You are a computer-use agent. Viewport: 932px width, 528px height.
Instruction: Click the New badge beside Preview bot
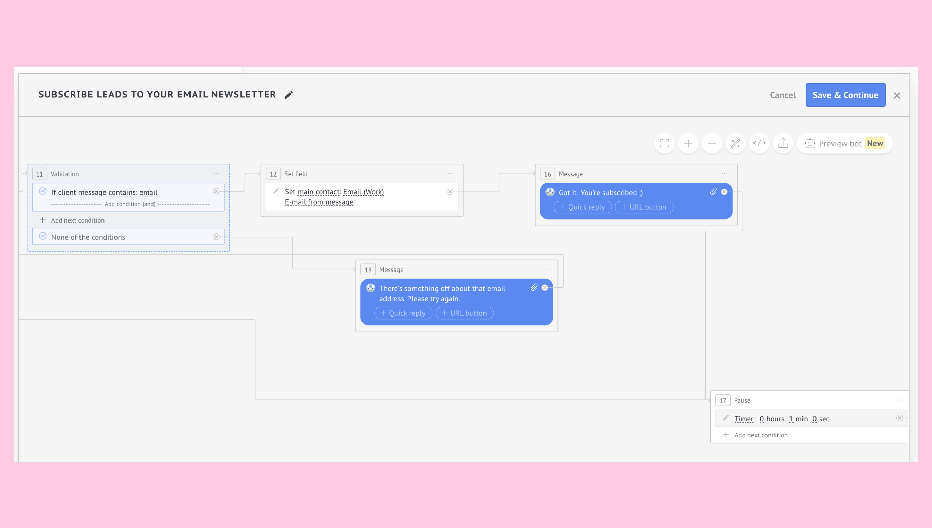(875, 144)
